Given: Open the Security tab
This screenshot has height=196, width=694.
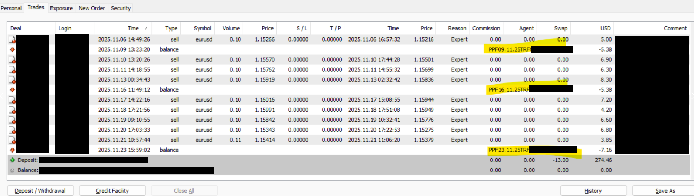Looking at the screenshot, I should pyautogui.click(x=121, y=8).
